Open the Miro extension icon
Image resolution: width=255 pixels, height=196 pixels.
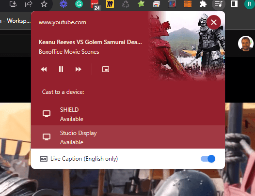(110, 4)
